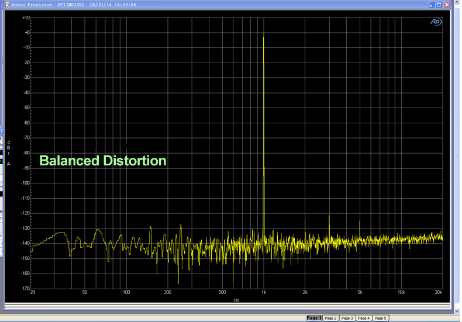Click the scroll down arrow at bottom right
The width and height of the screenshot is (462, 322).
pos(457,311)
